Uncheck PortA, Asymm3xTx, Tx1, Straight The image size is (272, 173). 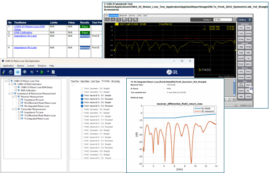tap(82, 95)
